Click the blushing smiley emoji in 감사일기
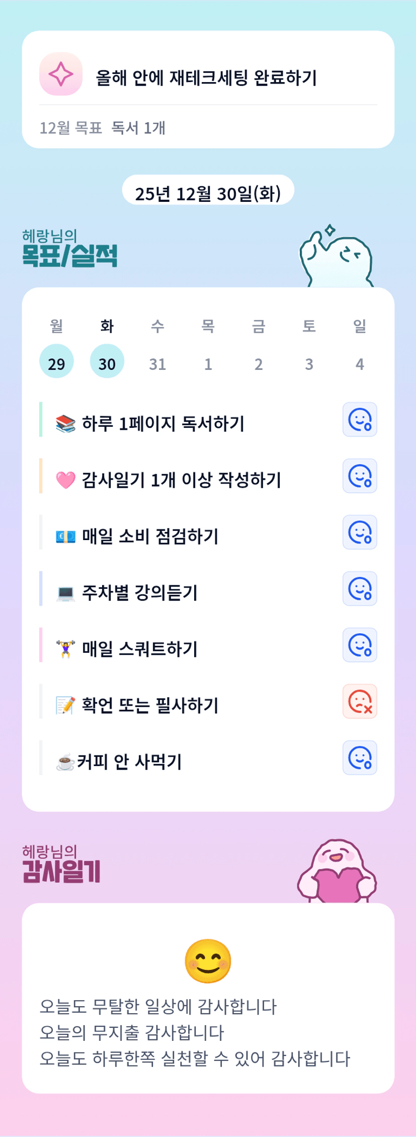This screenshot has width=416, height=1137. [208, 961]
